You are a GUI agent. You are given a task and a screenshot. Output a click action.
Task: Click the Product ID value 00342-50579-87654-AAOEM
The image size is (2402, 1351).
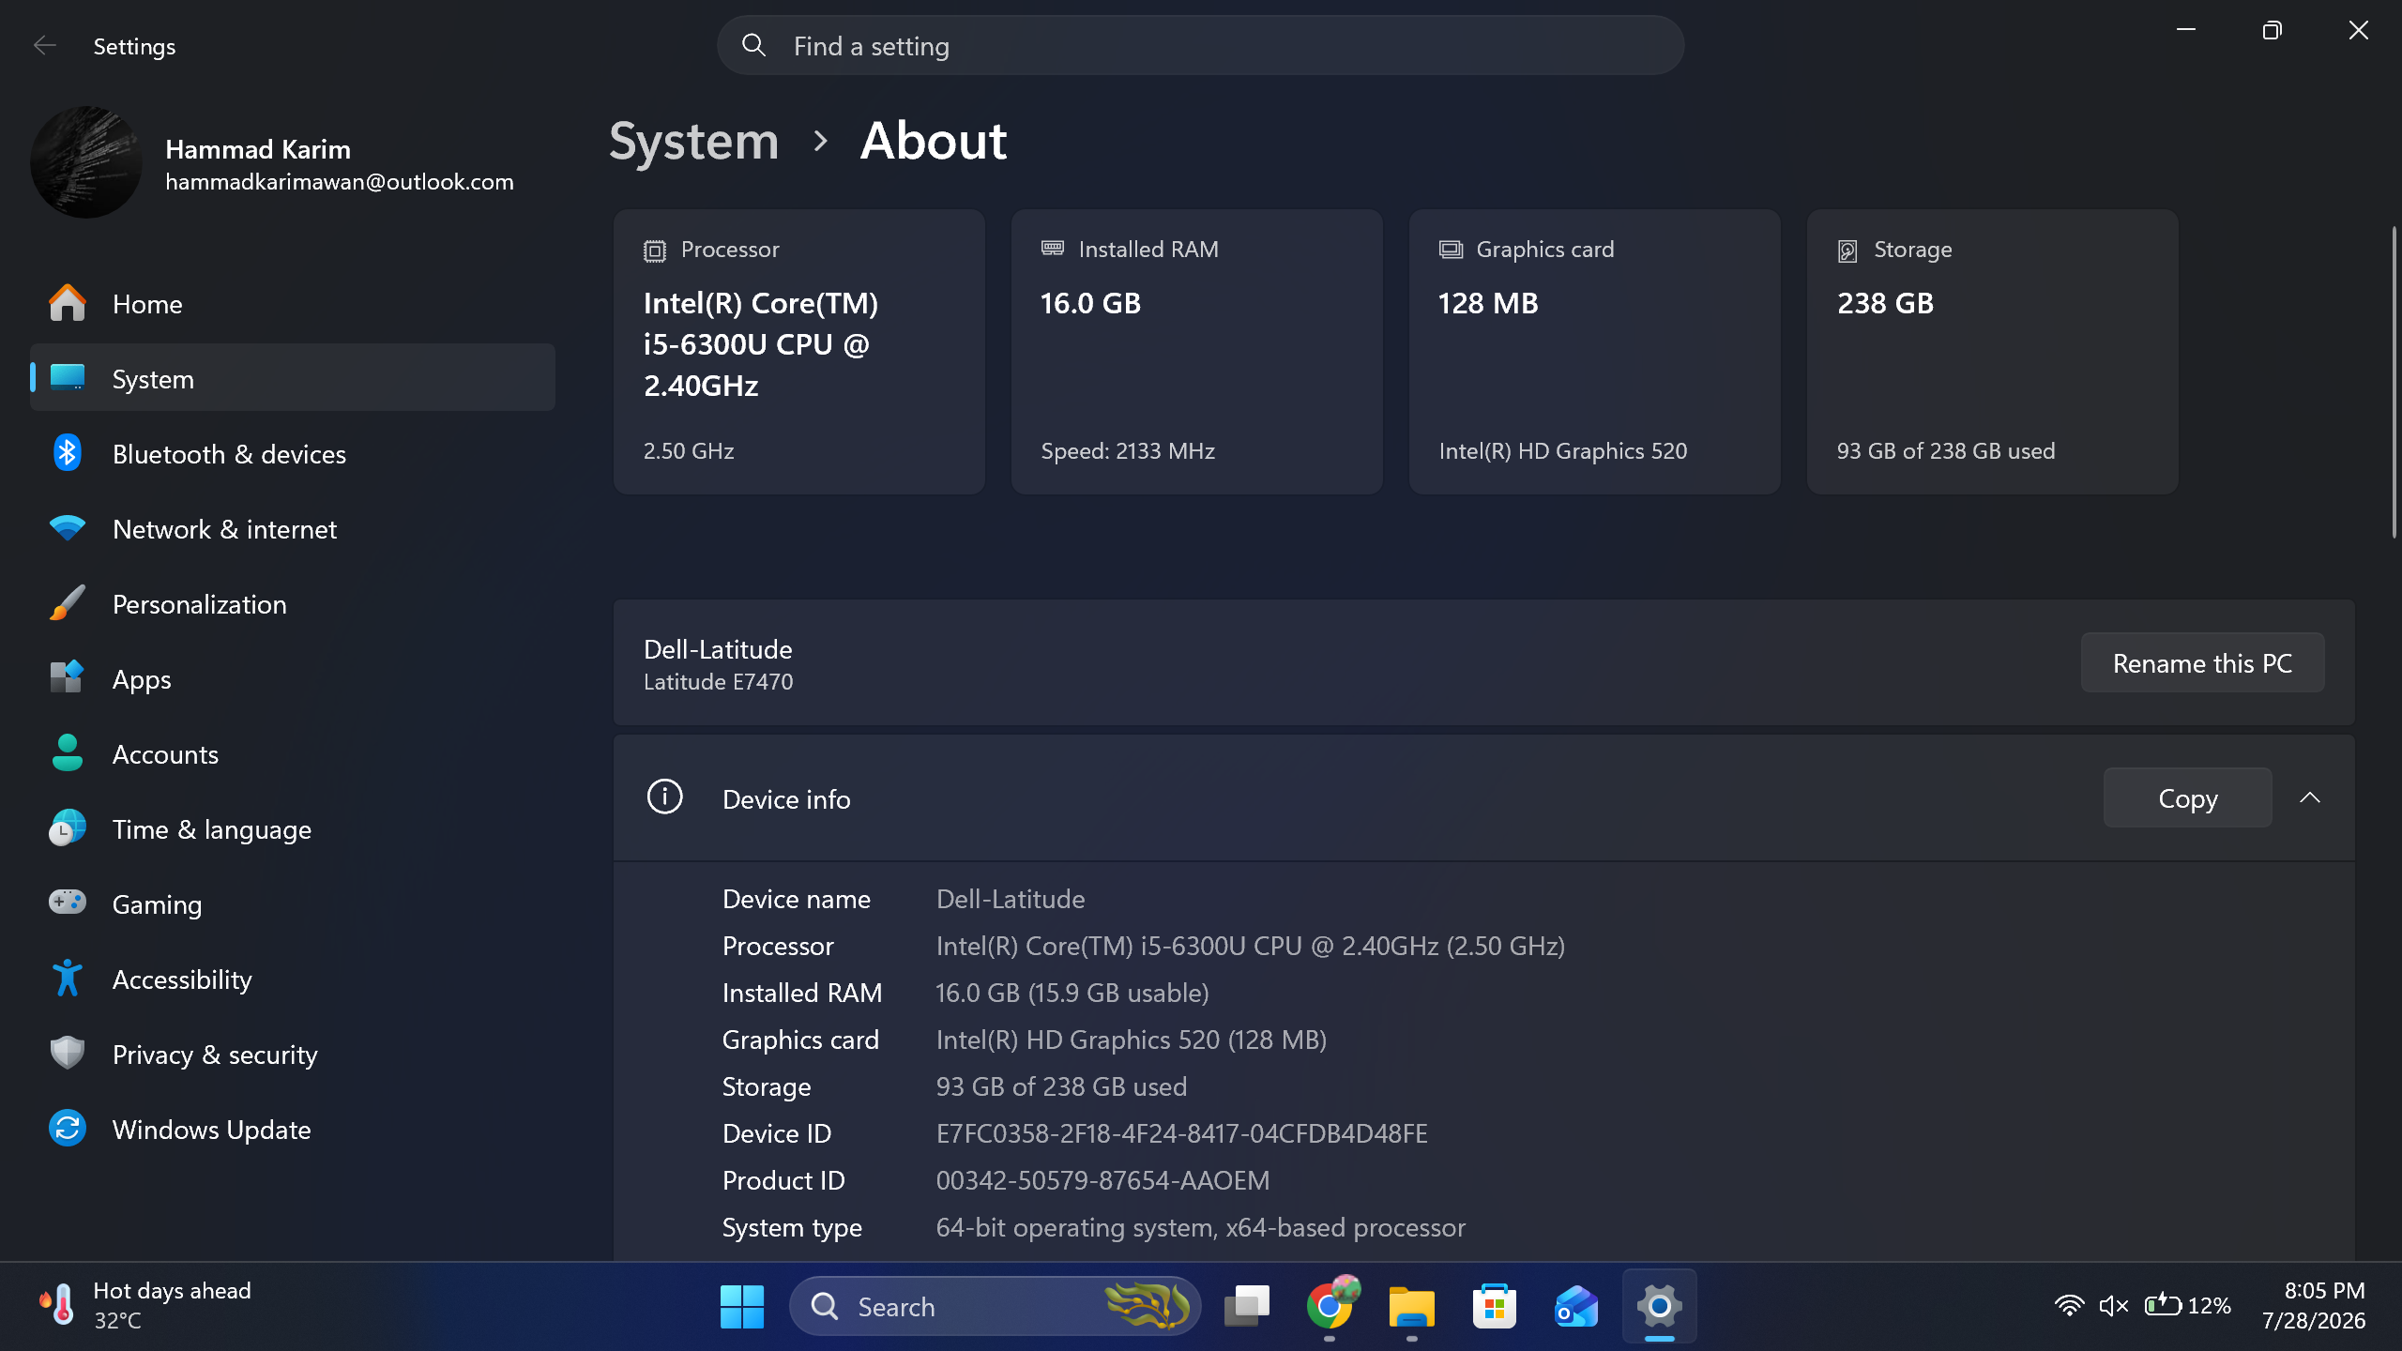click(1102, 1180)
